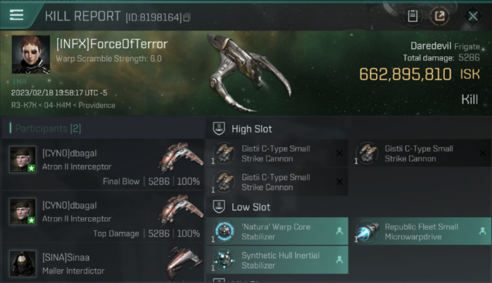The width and height of the screenshot is (492, 283).
Task: Open dbagal's Final Blow portrait
Action: point(23,159)
